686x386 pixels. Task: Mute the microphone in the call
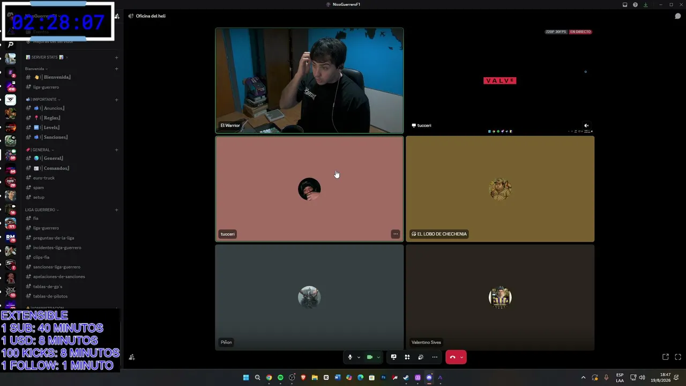pos(350,357)
